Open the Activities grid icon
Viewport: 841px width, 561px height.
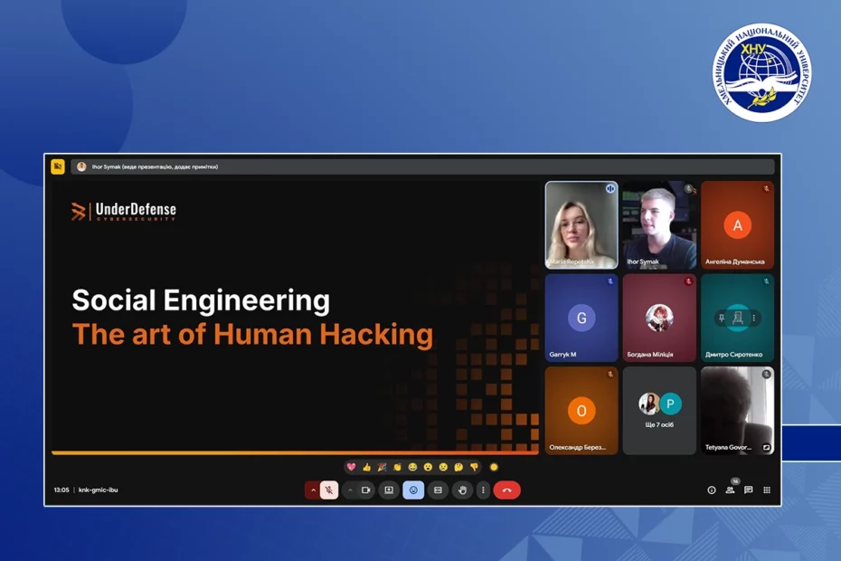[767, 490]
